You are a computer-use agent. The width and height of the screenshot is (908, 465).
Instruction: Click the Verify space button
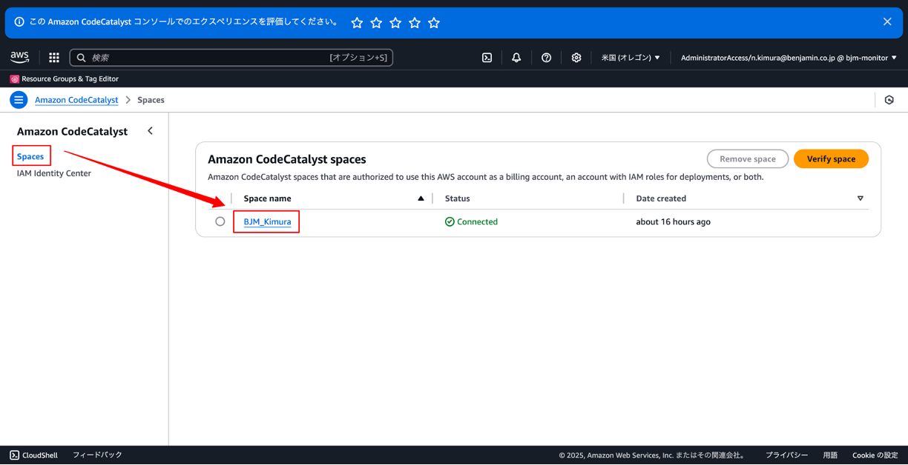(x=831, y=158)
